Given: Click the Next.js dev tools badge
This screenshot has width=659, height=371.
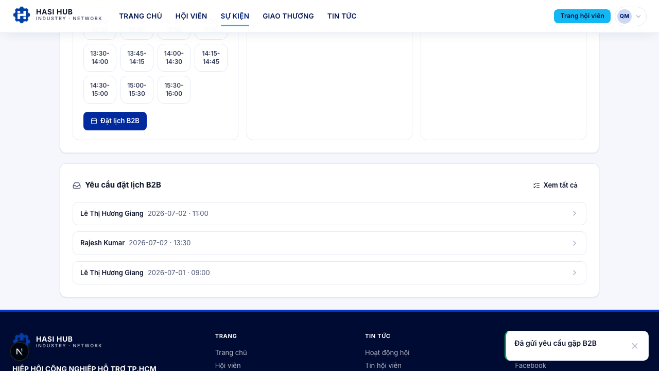Looking at the screenshot, I should (20, 351).
